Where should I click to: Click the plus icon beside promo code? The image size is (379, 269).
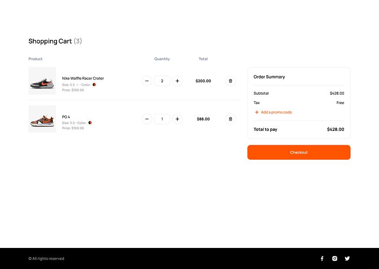click(257, 112)
